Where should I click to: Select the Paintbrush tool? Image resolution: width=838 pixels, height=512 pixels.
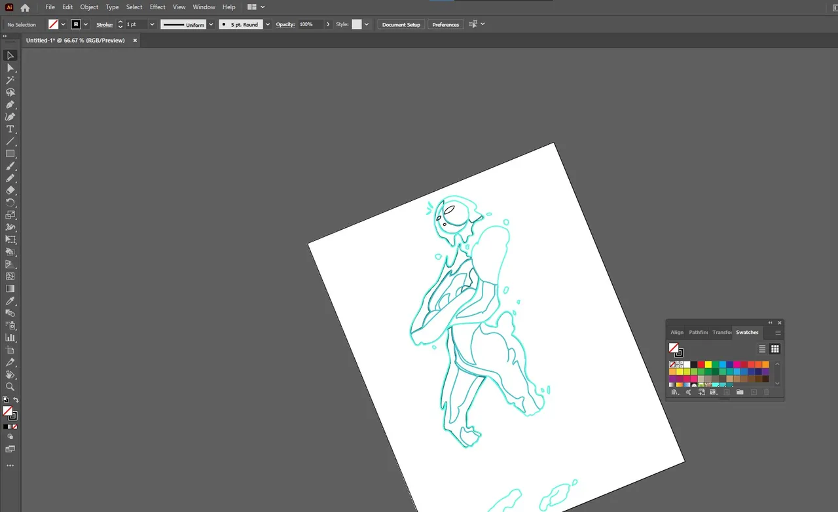pyautogui.click(x=10, y=166)
